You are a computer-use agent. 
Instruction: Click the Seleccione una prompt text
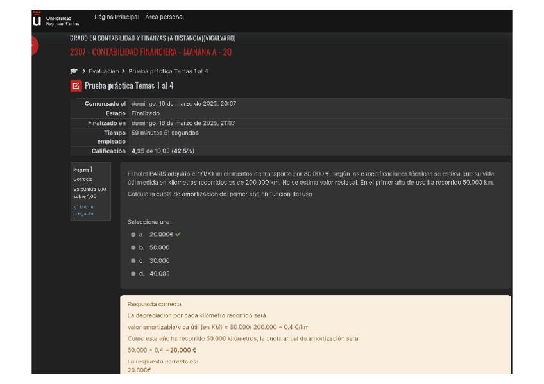[149, 222]
